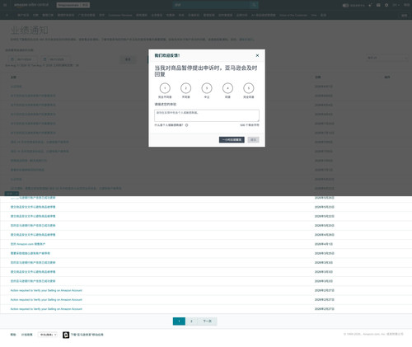
Task: Click the date 2026年4月26日
Action: click(x=325, y=235)
